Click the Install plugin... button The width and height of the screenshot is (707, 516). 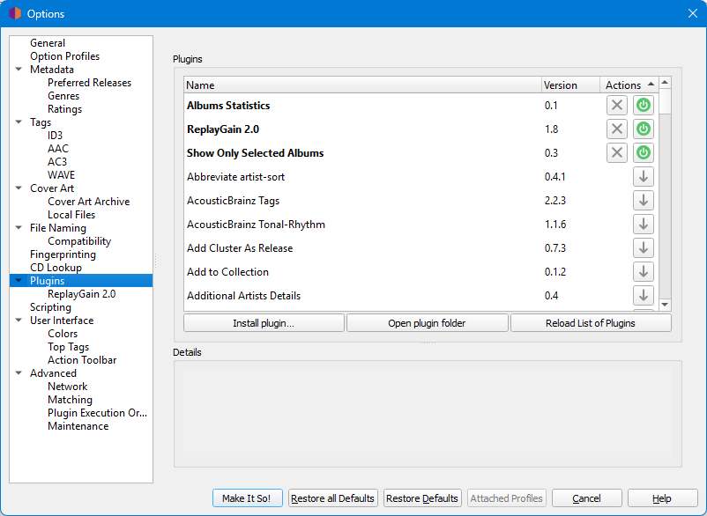coord(264,323)
